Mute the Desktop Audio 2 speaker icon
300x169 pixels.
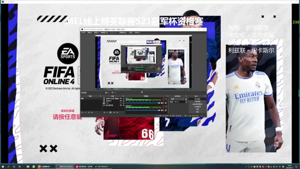coord(162,110)
